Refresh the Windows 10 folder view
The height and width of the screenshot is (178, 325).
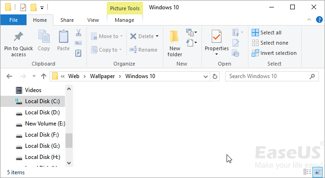pyautogui.click(x=214, y=76)
